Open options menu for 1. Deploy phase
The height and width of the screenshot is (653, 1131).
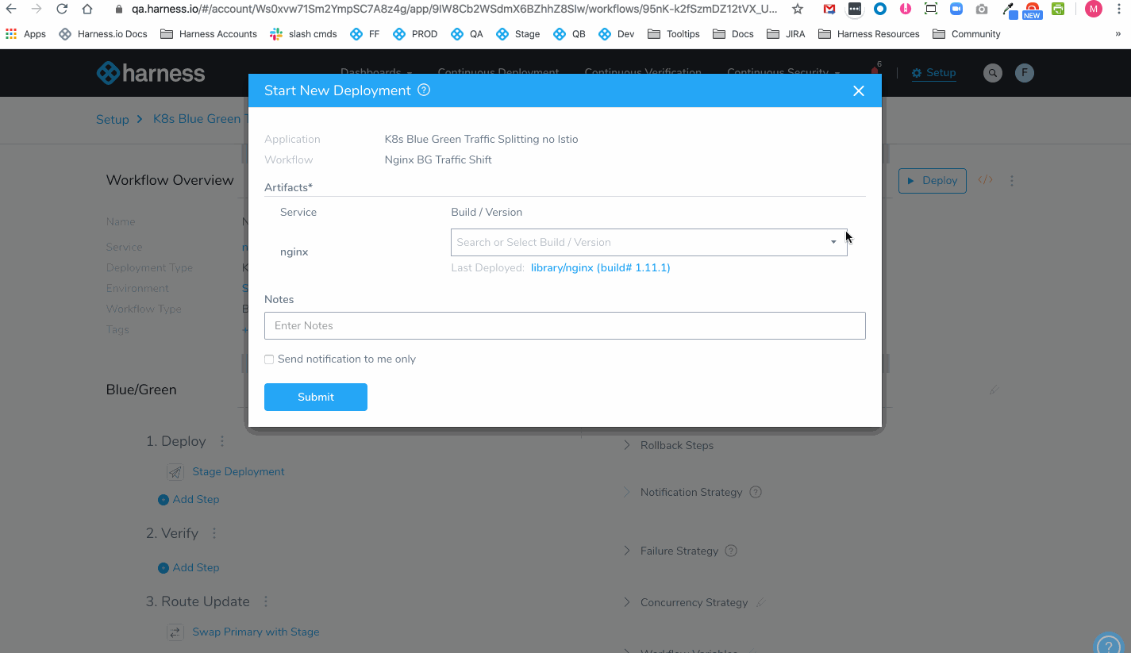(222, 441)
